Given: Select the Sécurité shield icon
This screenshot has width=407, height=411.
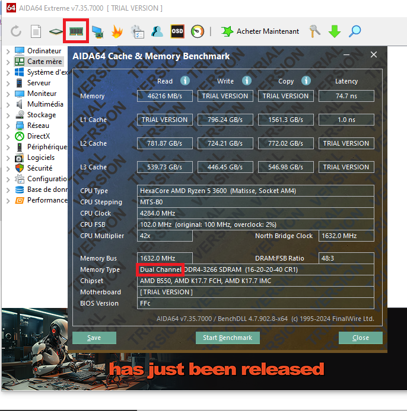Looking at the screenshot, I should [20, 168].
